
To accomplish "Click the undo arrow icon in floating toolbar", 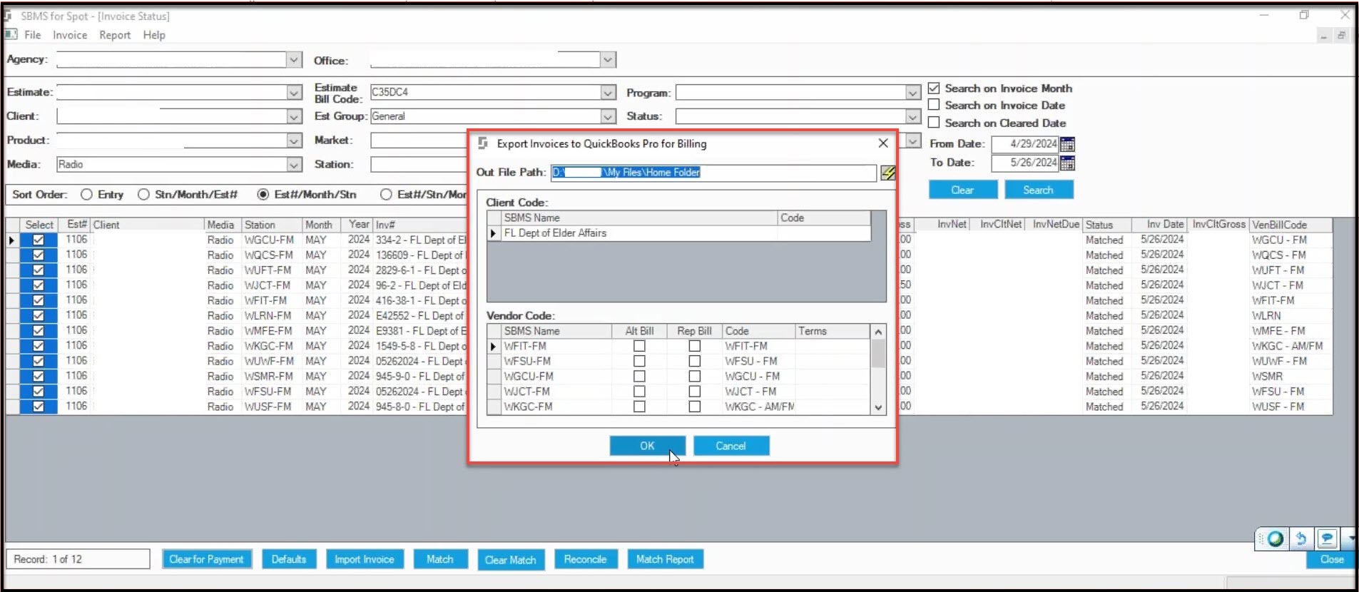I will coord(1301,539).
